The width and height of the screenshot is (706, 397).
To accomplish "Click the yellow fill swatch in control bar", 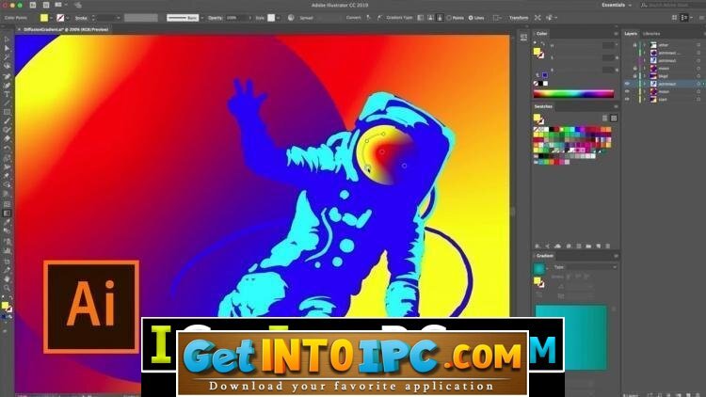I will 44,18.
